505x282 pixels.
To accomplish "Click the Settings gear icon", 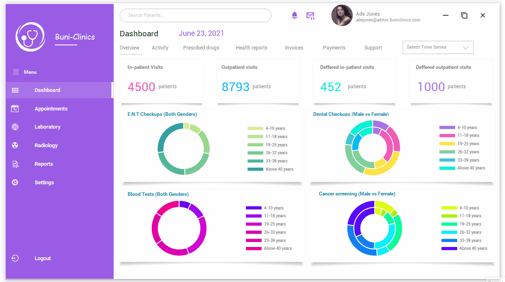I will pos(15,182).
